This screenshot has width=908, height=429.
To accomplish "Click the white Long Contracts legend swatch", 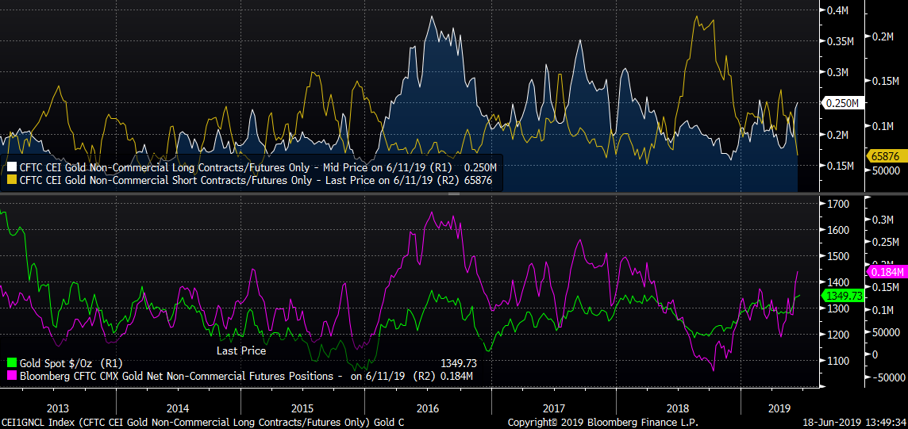I will (11, 167).
